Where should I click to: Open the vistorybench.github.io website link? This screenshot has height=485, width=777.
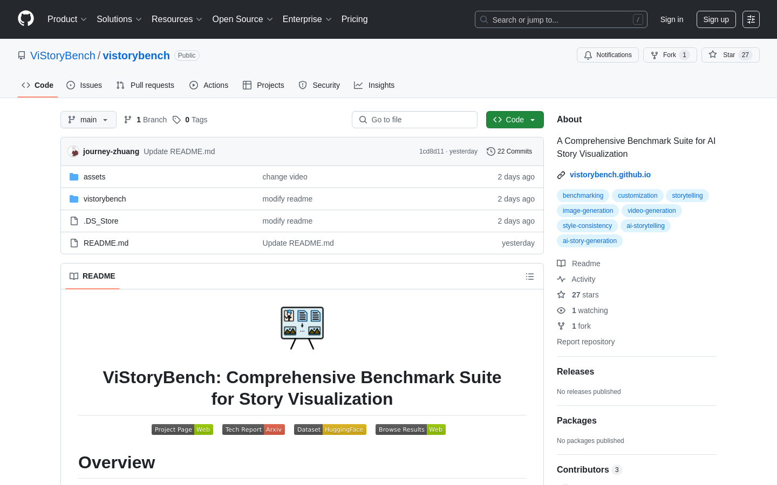coord(610,175)
